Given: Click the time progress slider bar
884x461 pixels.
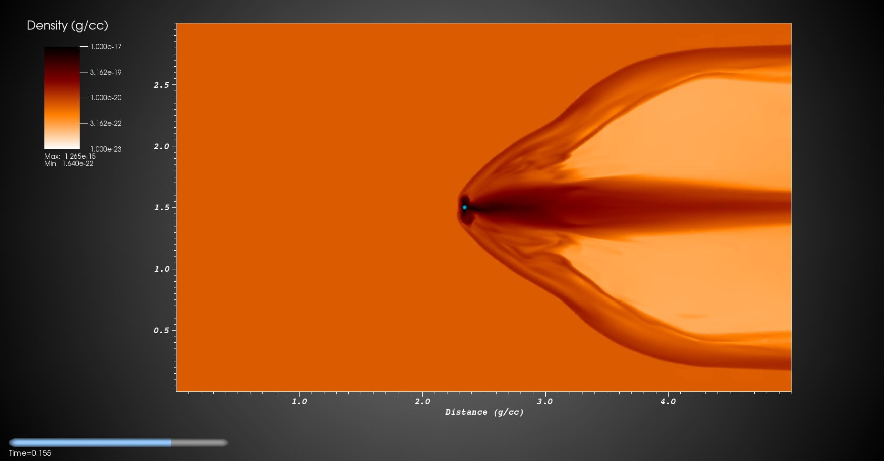Looking at the screenshot, I should [118, 442].
